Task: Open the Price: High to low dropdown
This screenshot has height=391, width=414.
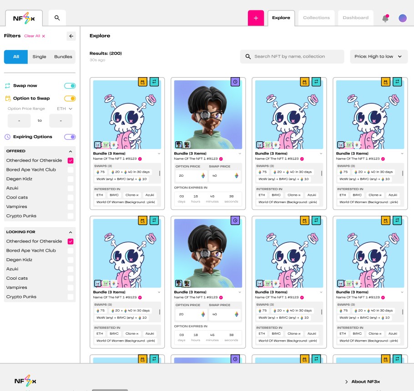Action: pos(379,56)
